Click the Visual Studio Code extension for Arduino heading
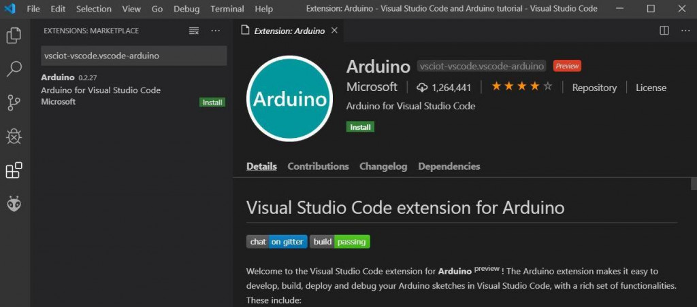Screen dimensions: 697x307 [x=406, y=208]
